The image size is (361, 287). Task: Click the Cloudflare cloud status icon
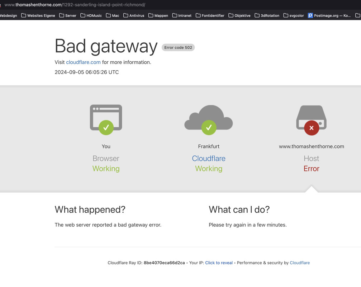click(209, 120)
